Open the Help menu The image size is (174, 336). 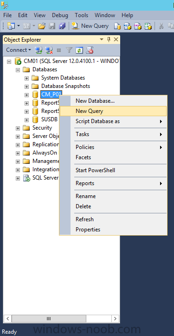127,15
